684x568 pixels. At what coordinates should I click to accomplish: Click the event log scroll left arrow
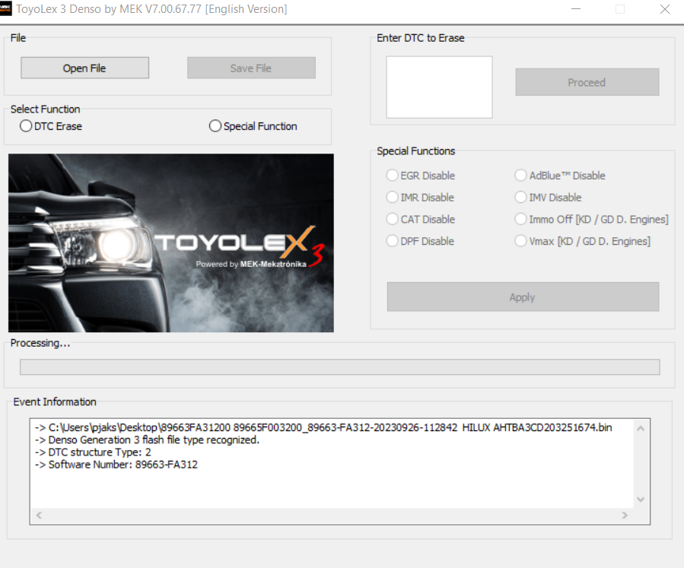39,516
